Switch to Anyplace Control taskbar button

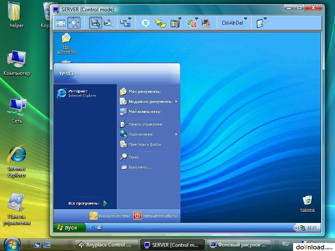coord(106,245)
